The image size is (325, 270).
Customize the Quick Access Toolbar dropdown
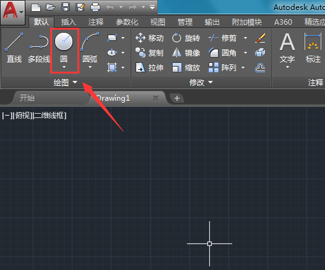click(152, 7)
